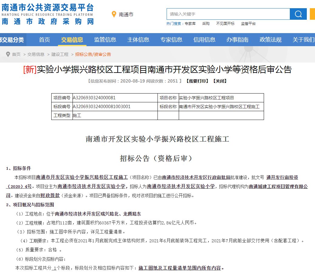Click the 监督平台 hot search link
The width and height of the screenshot is (315, 273).
pyautogui.click(x=248, y=24)
